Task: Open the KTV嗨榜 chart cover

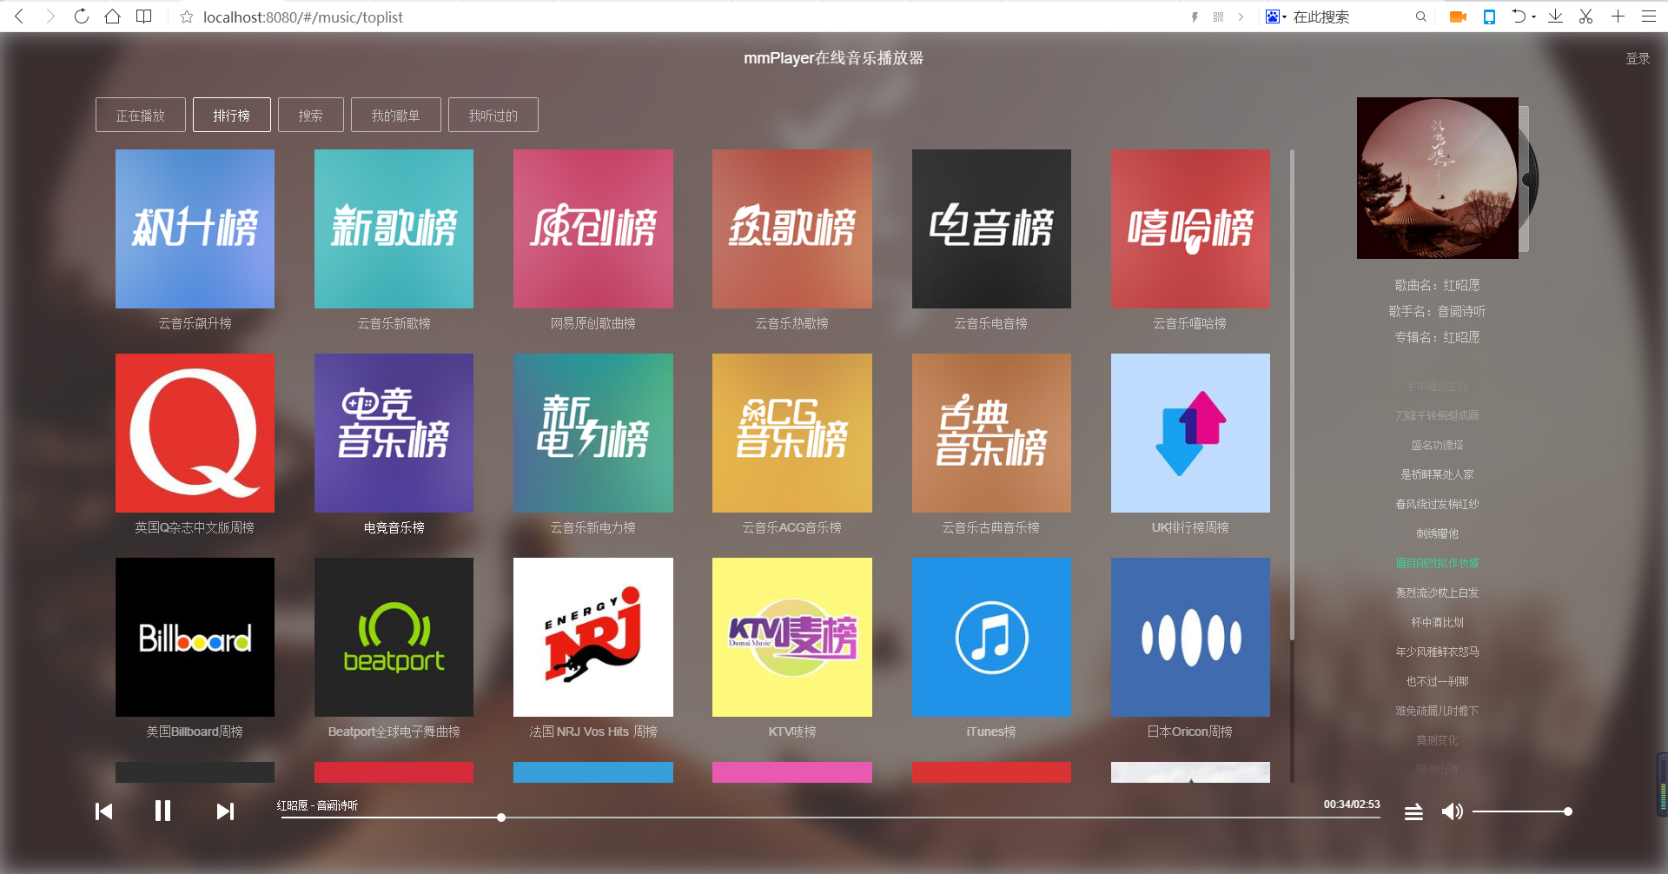Action: 792,637
